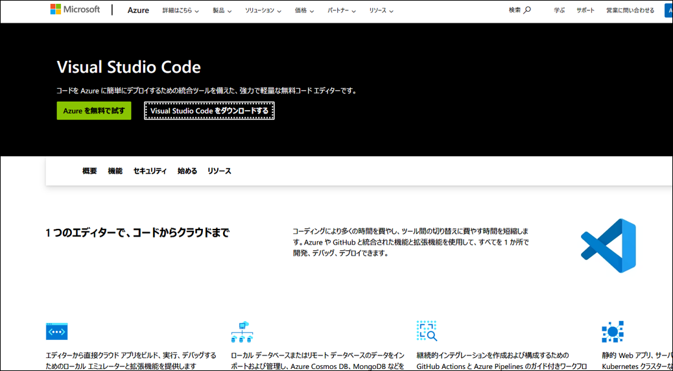This screenshot has height=371, width=673.
Task: Click the database network icon
Action: pyautogui.click(x=242, y=332)
